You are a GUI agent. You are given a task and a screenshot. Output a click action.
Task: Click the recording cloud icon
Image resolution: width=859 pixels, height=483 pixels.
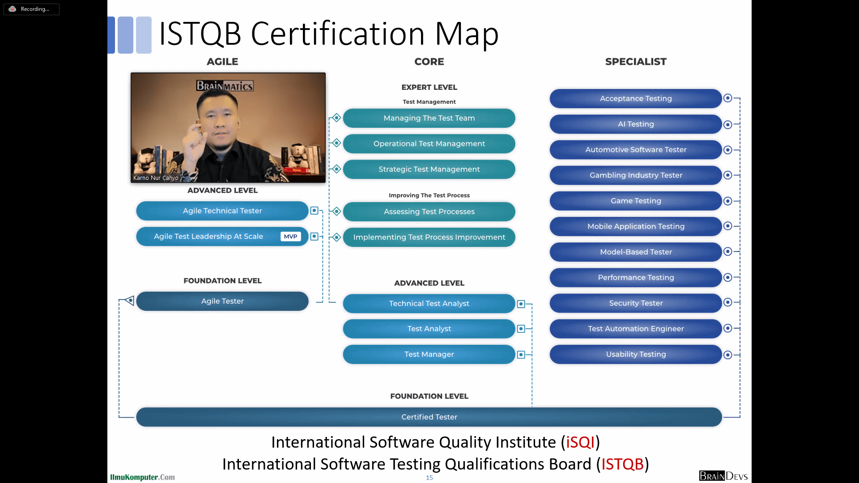pyautogui.click(x=13, y=9)
